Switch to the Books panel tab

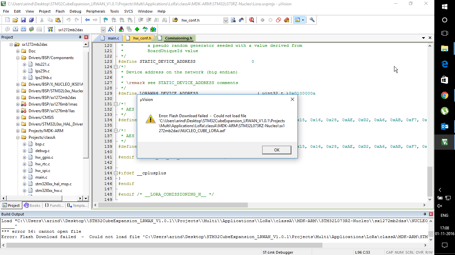coord(32,206)
